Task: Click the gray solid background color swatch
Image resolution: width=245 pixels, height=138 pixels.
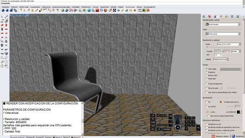Action: click(x=230, y=69)
